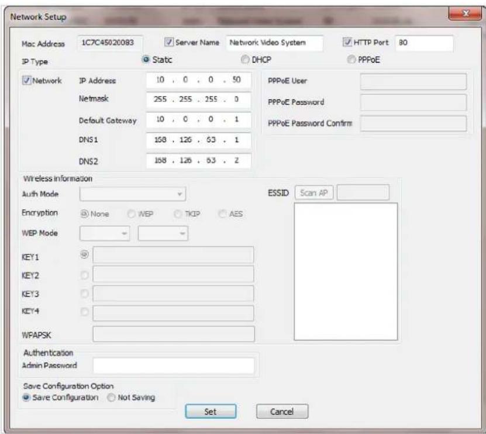Select the KEY3 radio button
The height and width of the screenshot is (434, 486).
84,293
